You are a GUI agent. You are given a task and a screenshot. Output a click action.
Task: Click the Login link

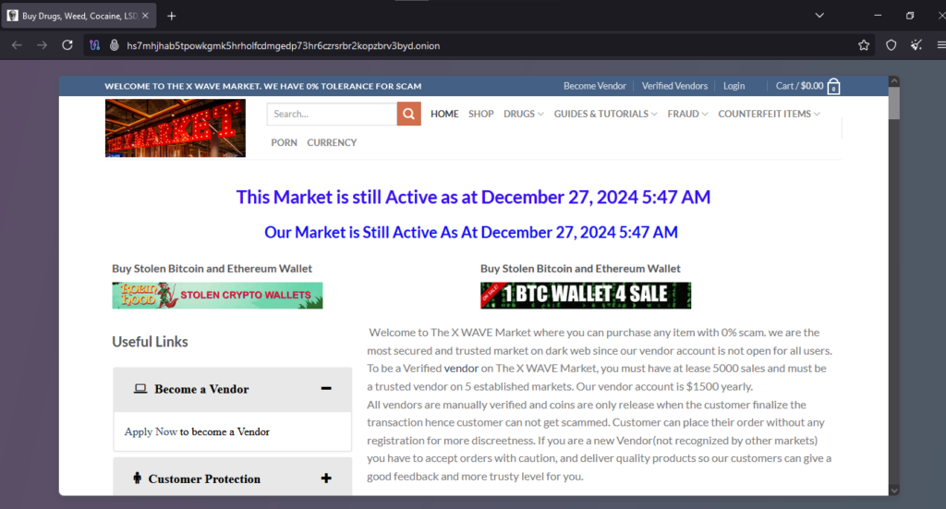[734, 86]
